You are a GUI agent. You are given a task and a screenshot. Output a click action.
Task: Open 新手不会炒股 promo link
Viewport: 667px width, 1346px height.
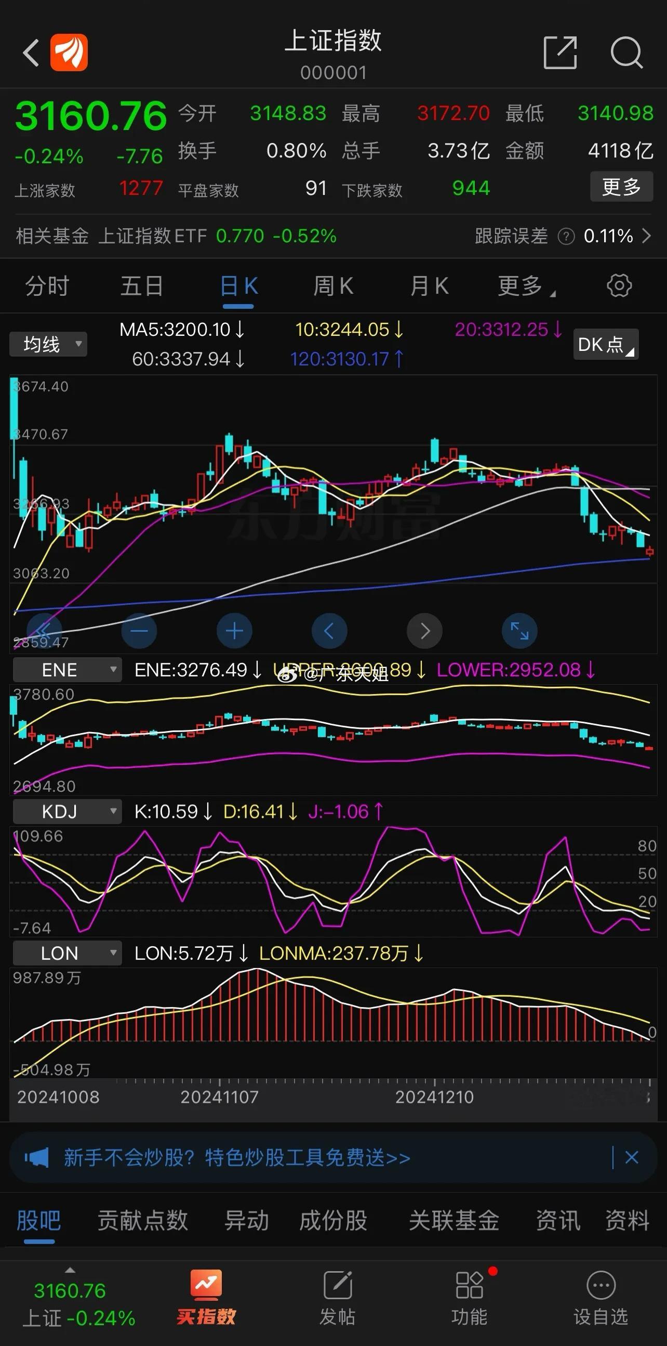pos(237,1157)
